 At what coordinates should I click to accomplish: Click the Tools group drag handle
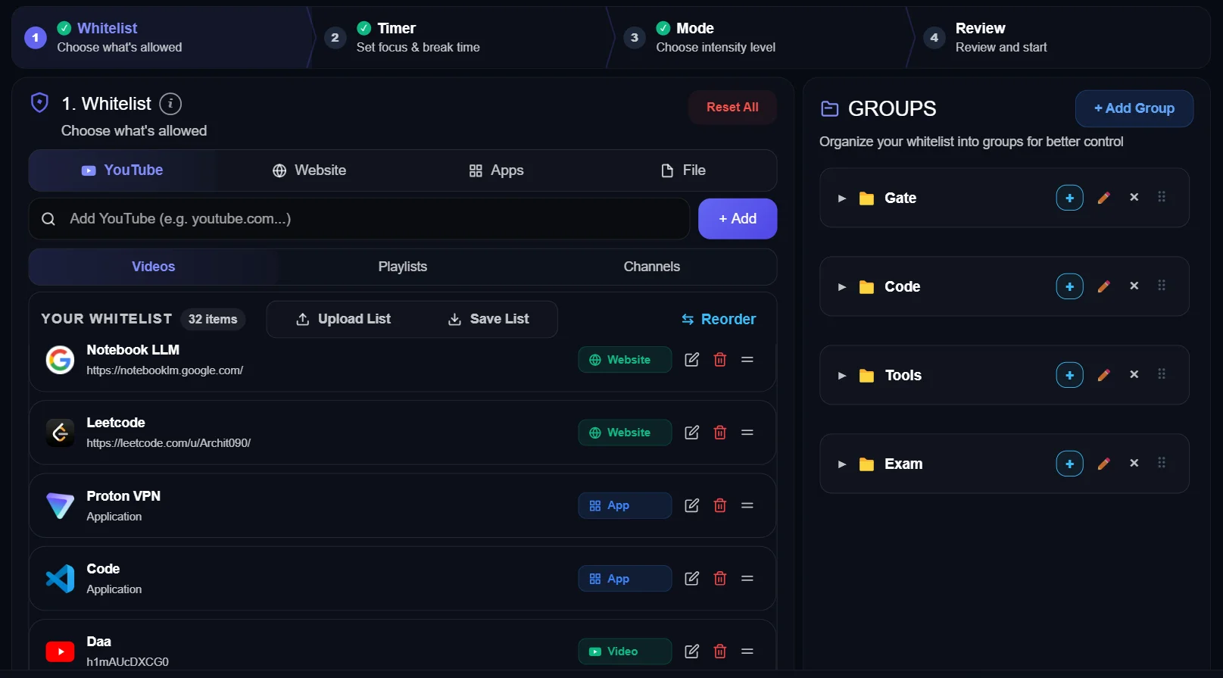tap(1162, 374)
